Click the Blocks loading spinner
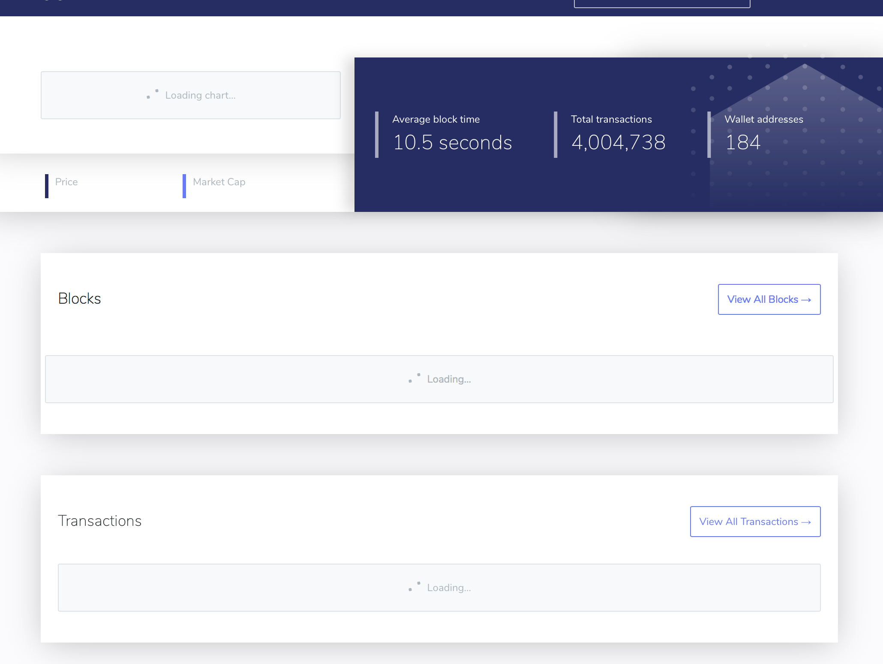 point(414,378)
